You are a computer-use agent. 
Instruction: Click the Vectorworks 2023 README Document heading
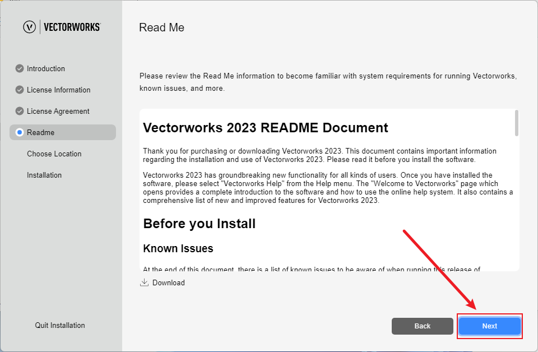point(265,128)
